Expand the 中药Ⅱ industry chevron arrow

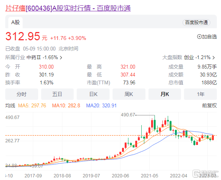[61, 58]
